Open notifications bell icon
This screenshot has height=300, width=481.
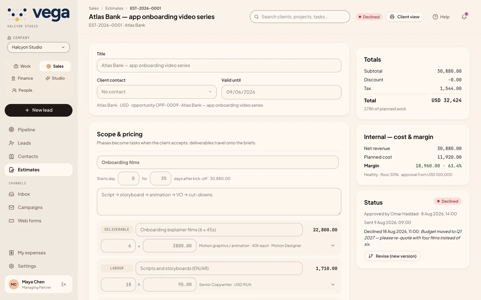tap(464, 17)
